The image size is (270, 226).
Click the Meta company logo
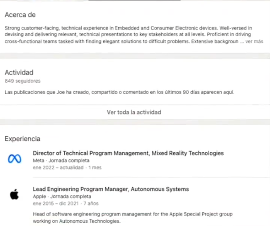click(15, 159)
